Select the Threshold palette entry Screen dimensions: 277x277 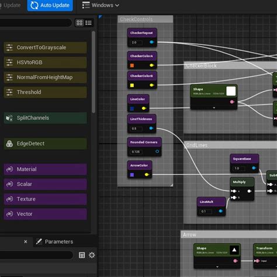(45, 92)
